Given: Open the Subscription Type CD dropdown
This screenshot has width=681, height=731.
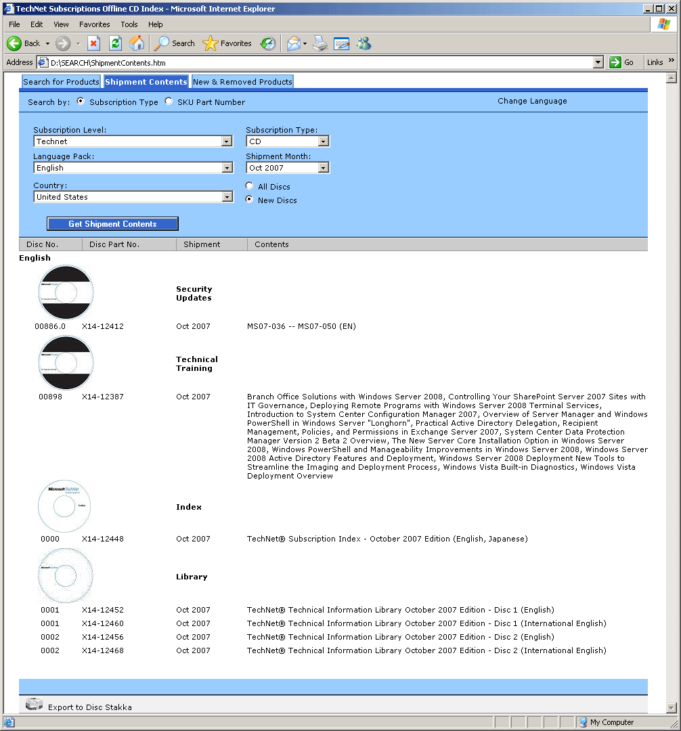Looking at the screenshot, I should pos(288,141).
